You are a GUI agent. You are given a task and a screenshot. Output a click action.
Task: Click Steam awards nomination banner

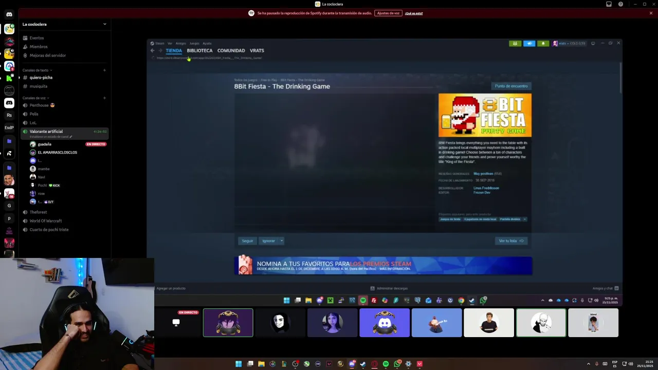tap(383, 266)
